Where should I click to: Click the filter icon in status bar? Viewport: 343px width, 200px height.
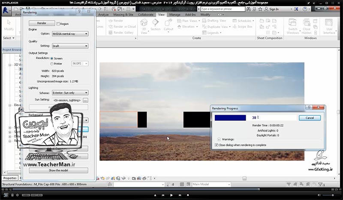(321, 185)
